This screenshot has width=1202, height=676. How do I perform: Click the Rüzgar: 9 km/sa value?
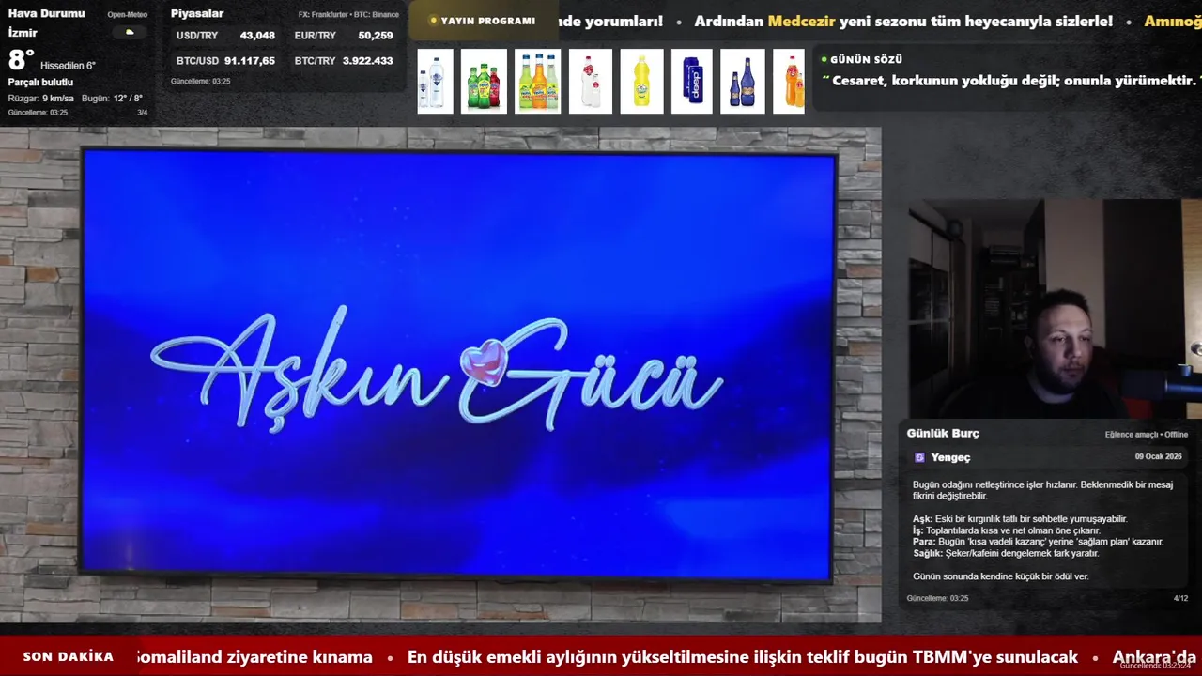tap(40, 99)
